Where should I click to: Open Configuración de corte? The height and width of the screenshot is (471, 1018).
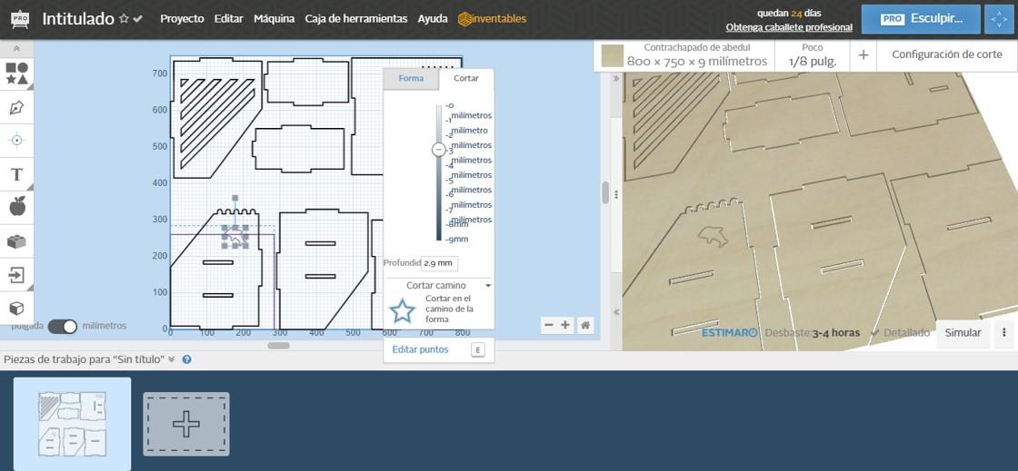[x=946, y=55]
